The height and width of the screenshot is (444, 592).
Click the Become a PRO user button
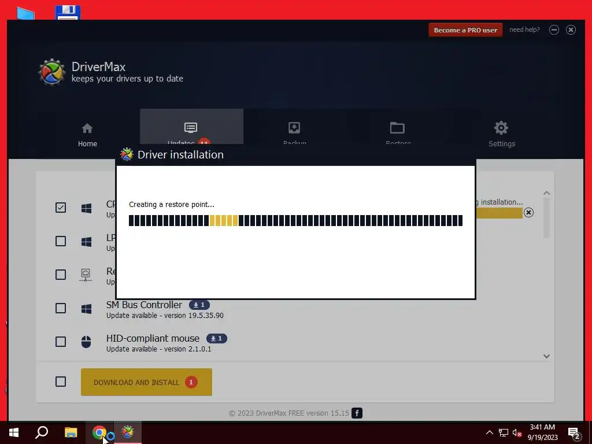tap(465, 30)
